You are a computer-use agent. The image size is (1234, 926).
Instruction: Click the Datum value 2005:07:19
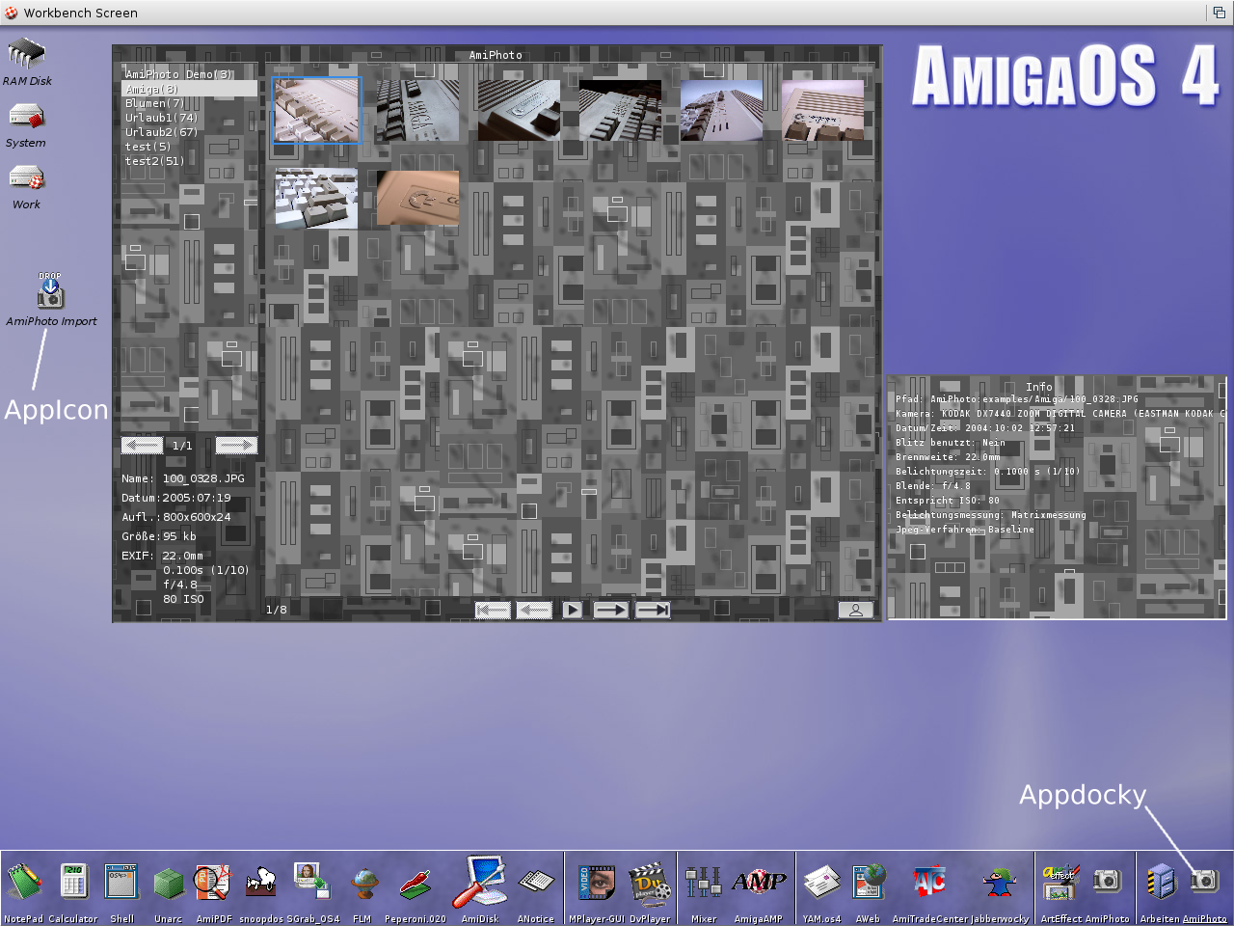pos(197,498)
